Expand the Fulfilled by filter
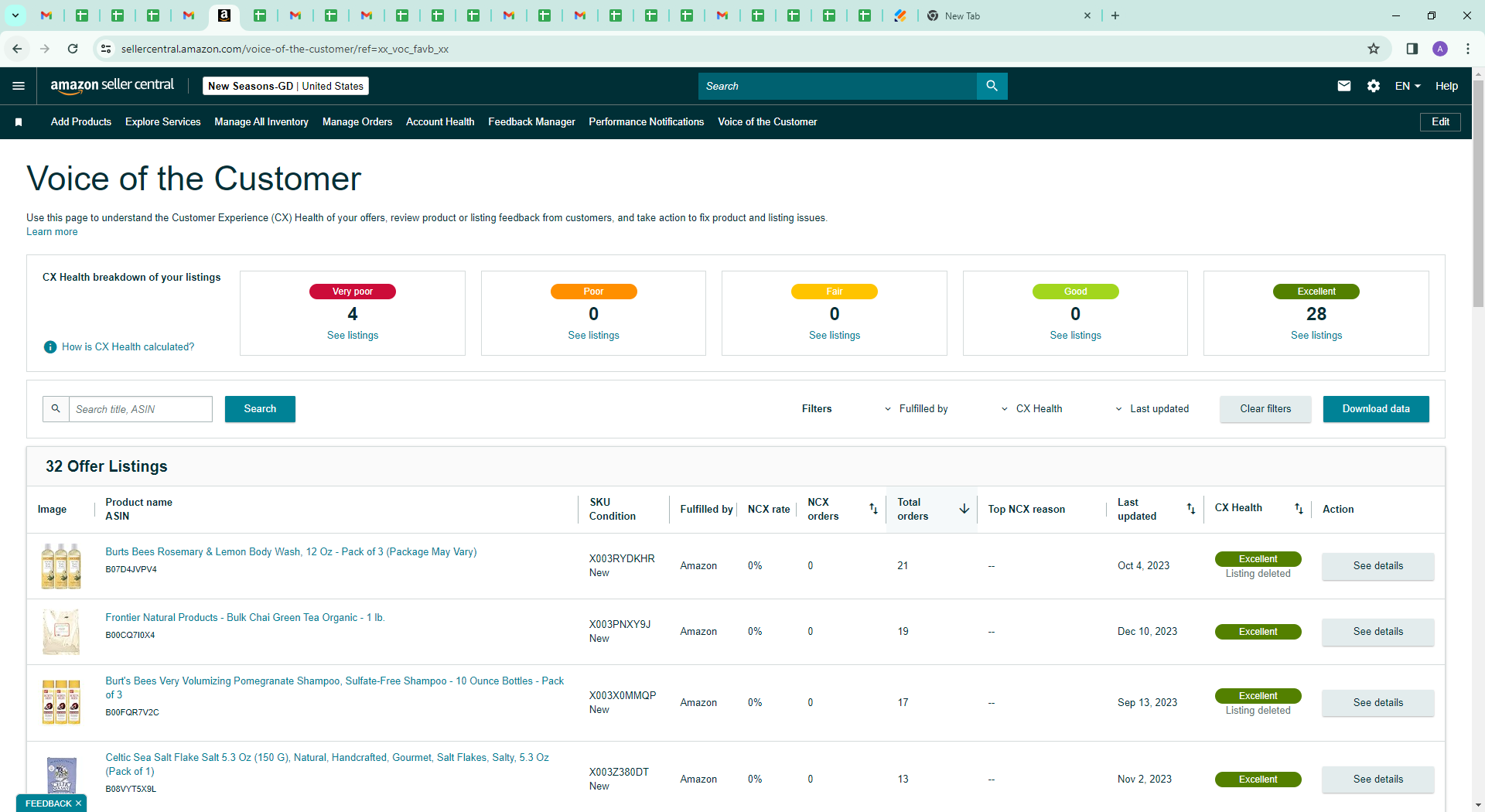 (916, 409)
